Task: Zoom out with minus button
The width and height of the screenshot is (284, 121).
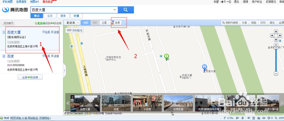Action: point(276,74)
